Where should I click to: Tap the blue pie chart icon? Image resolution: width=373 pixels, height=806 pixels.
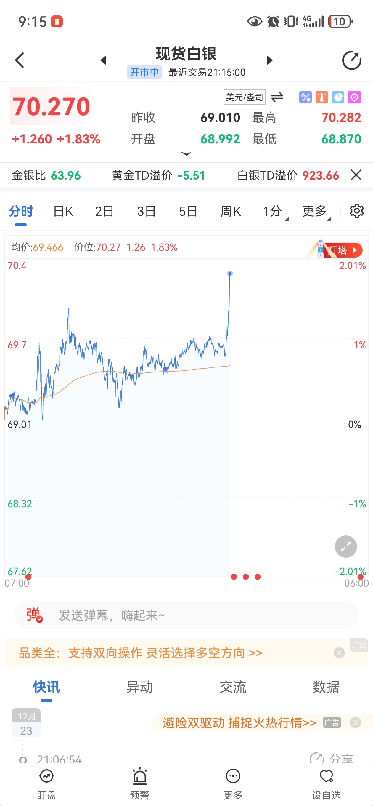tap(338, 97)
